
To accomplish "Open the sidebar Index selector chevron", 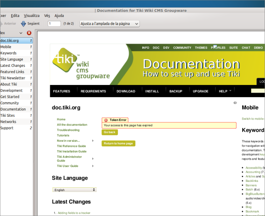I will 21,33.
